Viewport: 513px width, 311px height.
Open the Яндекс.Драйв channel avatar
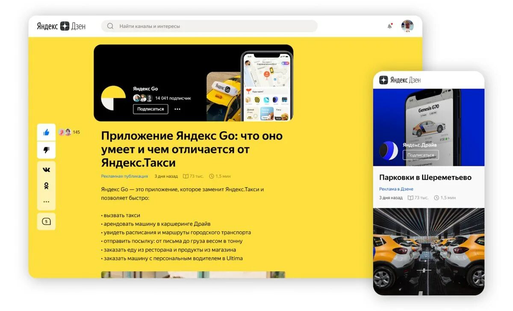click(x=389, y=150)
